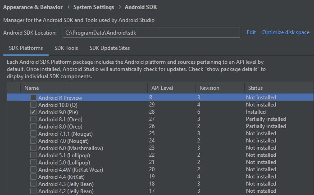Click the Edit link for SDK location
The image size is (314, 195).
(251, 32)
